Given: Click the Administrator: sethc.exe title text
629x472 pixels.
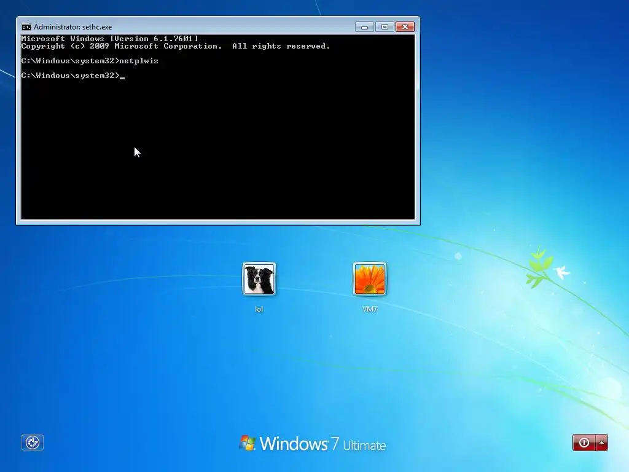Looking at the screenshot, I should click(72, 27).
